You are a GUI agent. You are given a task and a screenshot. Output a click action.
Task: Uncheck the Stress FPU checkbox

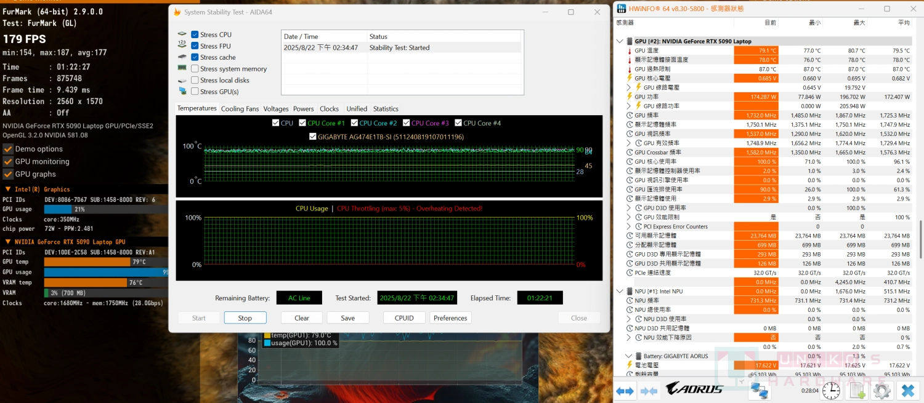point(195,46)
